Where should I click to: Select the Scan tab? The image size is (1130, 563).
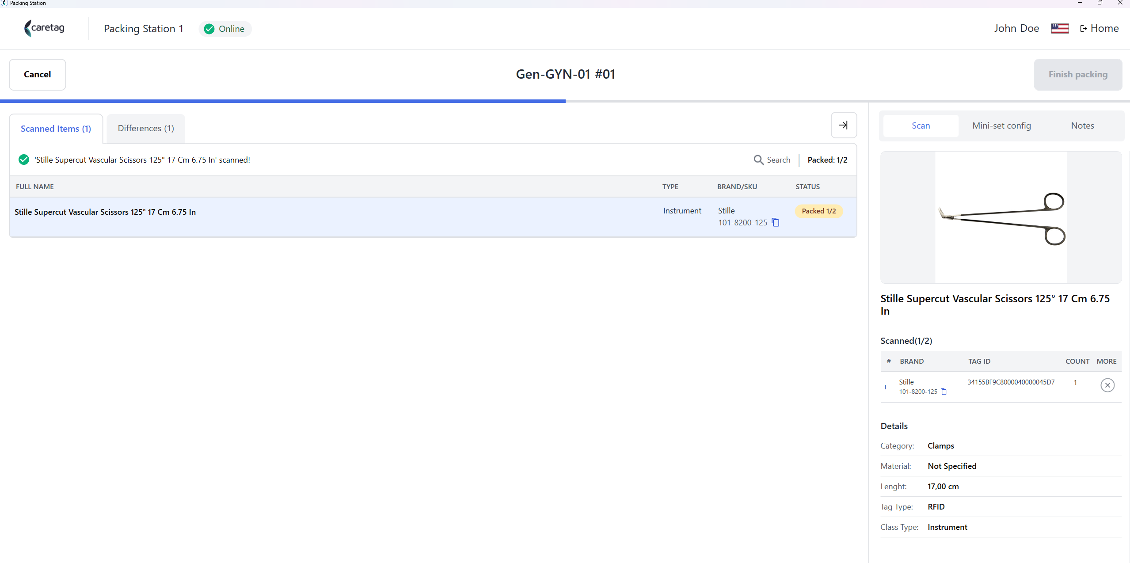[921, 126]
